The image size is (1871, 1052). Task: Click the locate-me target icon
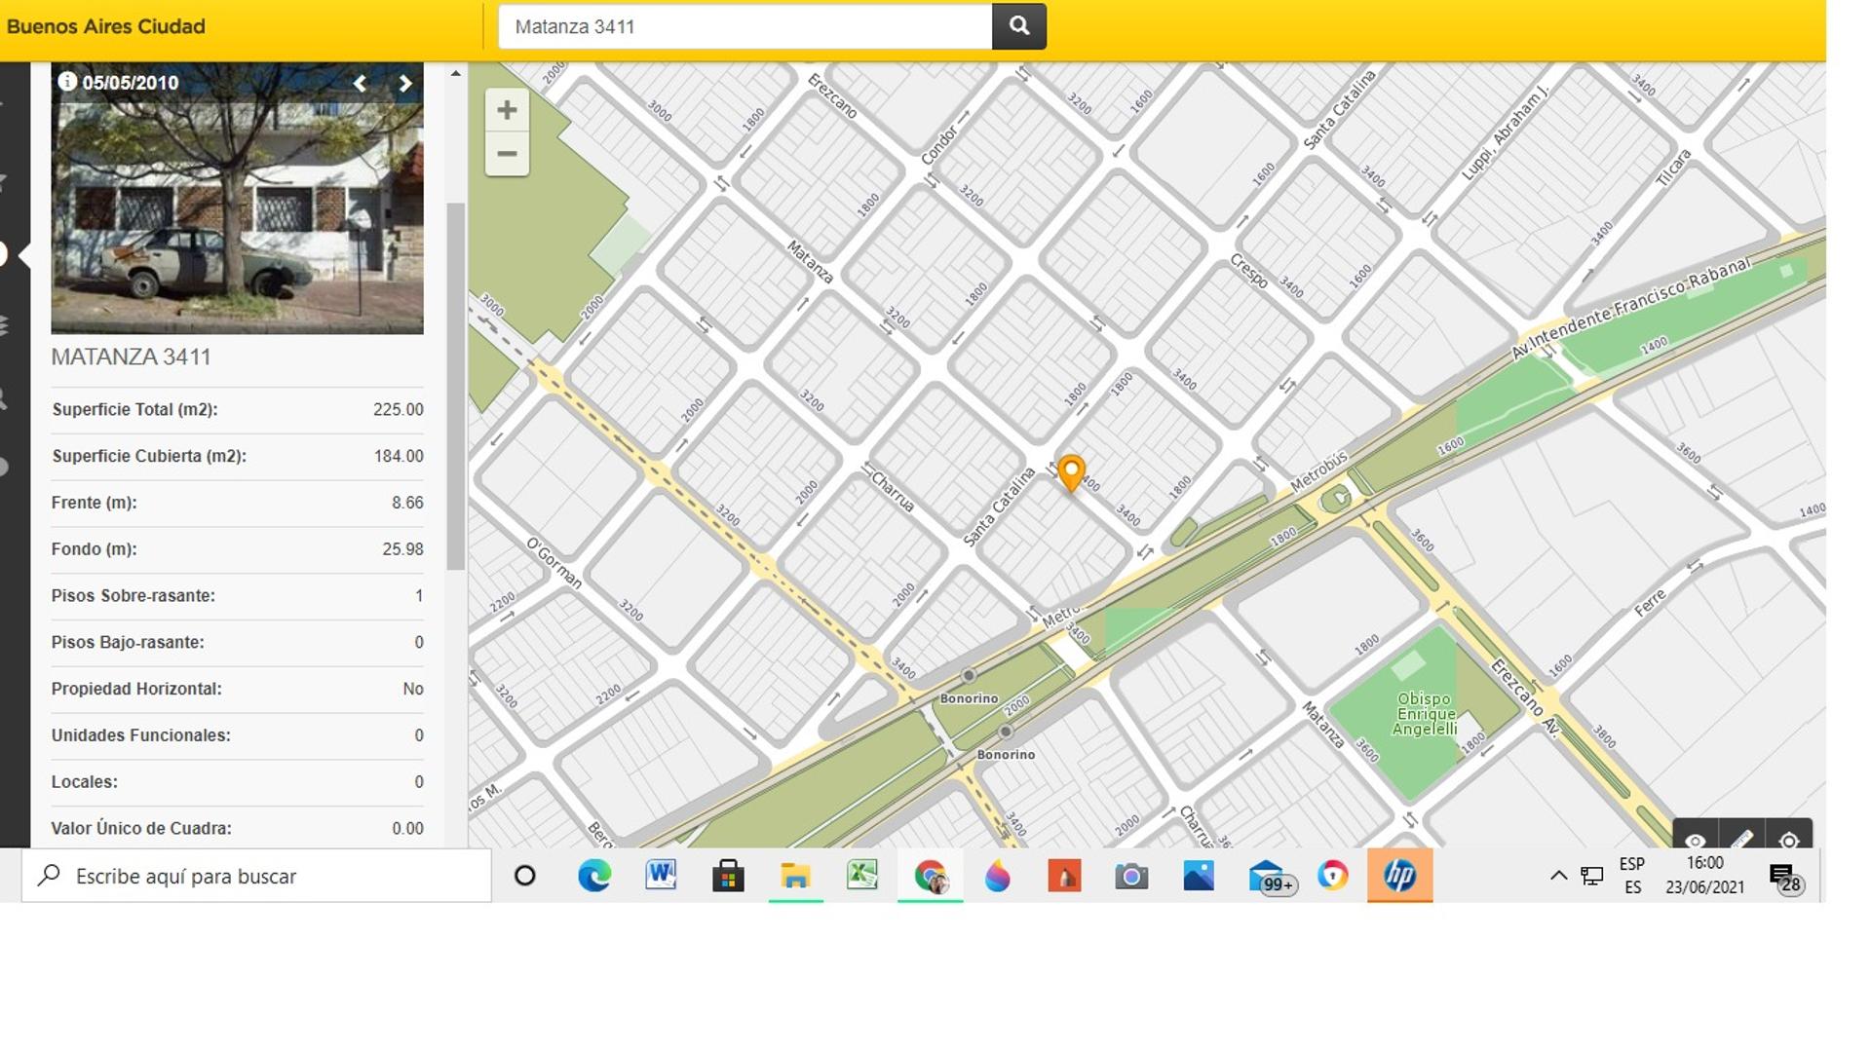tap(1789, 839)
